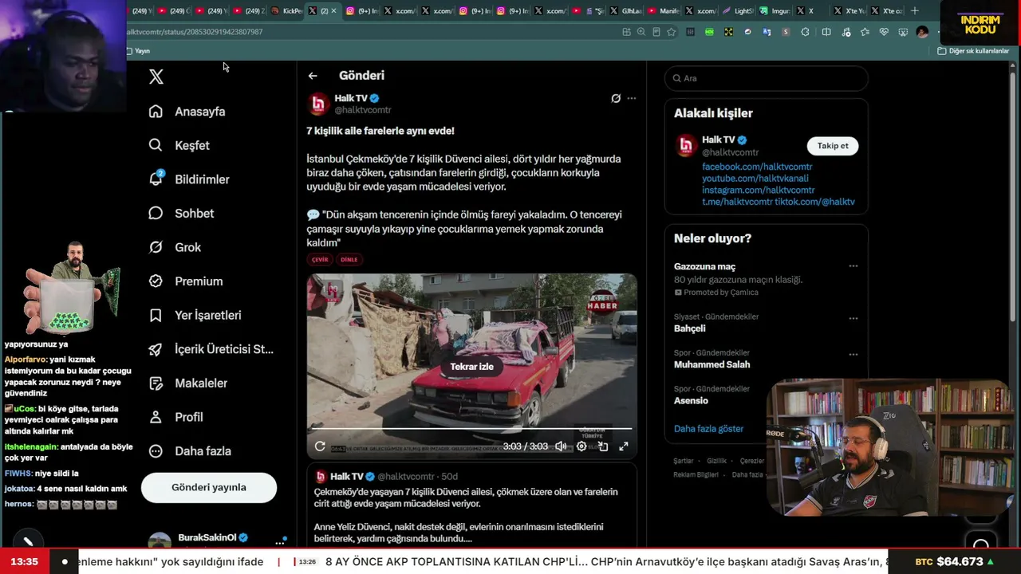Viewport: 1021px width, 574px height.
Task: Open the Diğer sık kullanılanlar bookmarks folder
Action: point(973,51)
